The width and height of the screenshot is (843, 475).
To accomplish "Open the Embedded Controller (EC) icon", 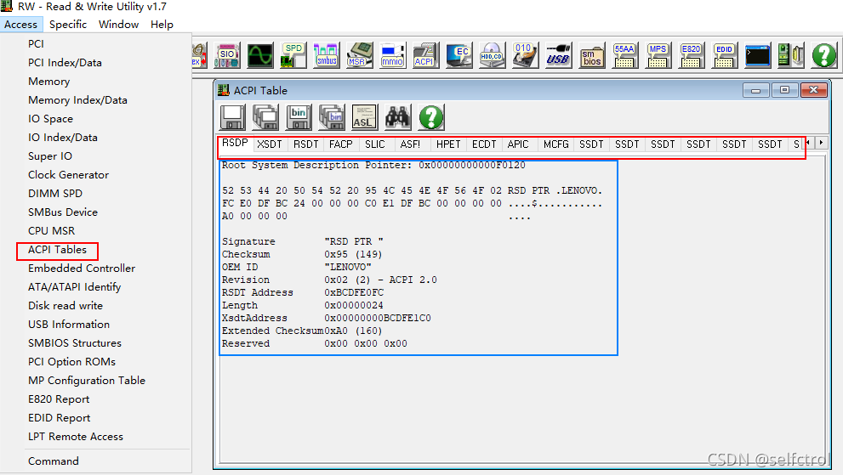I will [x=459, y=55].
